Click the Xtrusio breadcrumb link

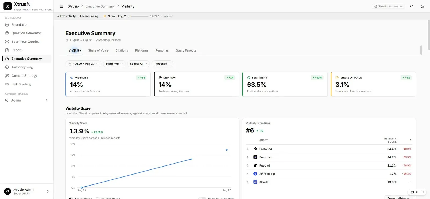click(73, 6)
